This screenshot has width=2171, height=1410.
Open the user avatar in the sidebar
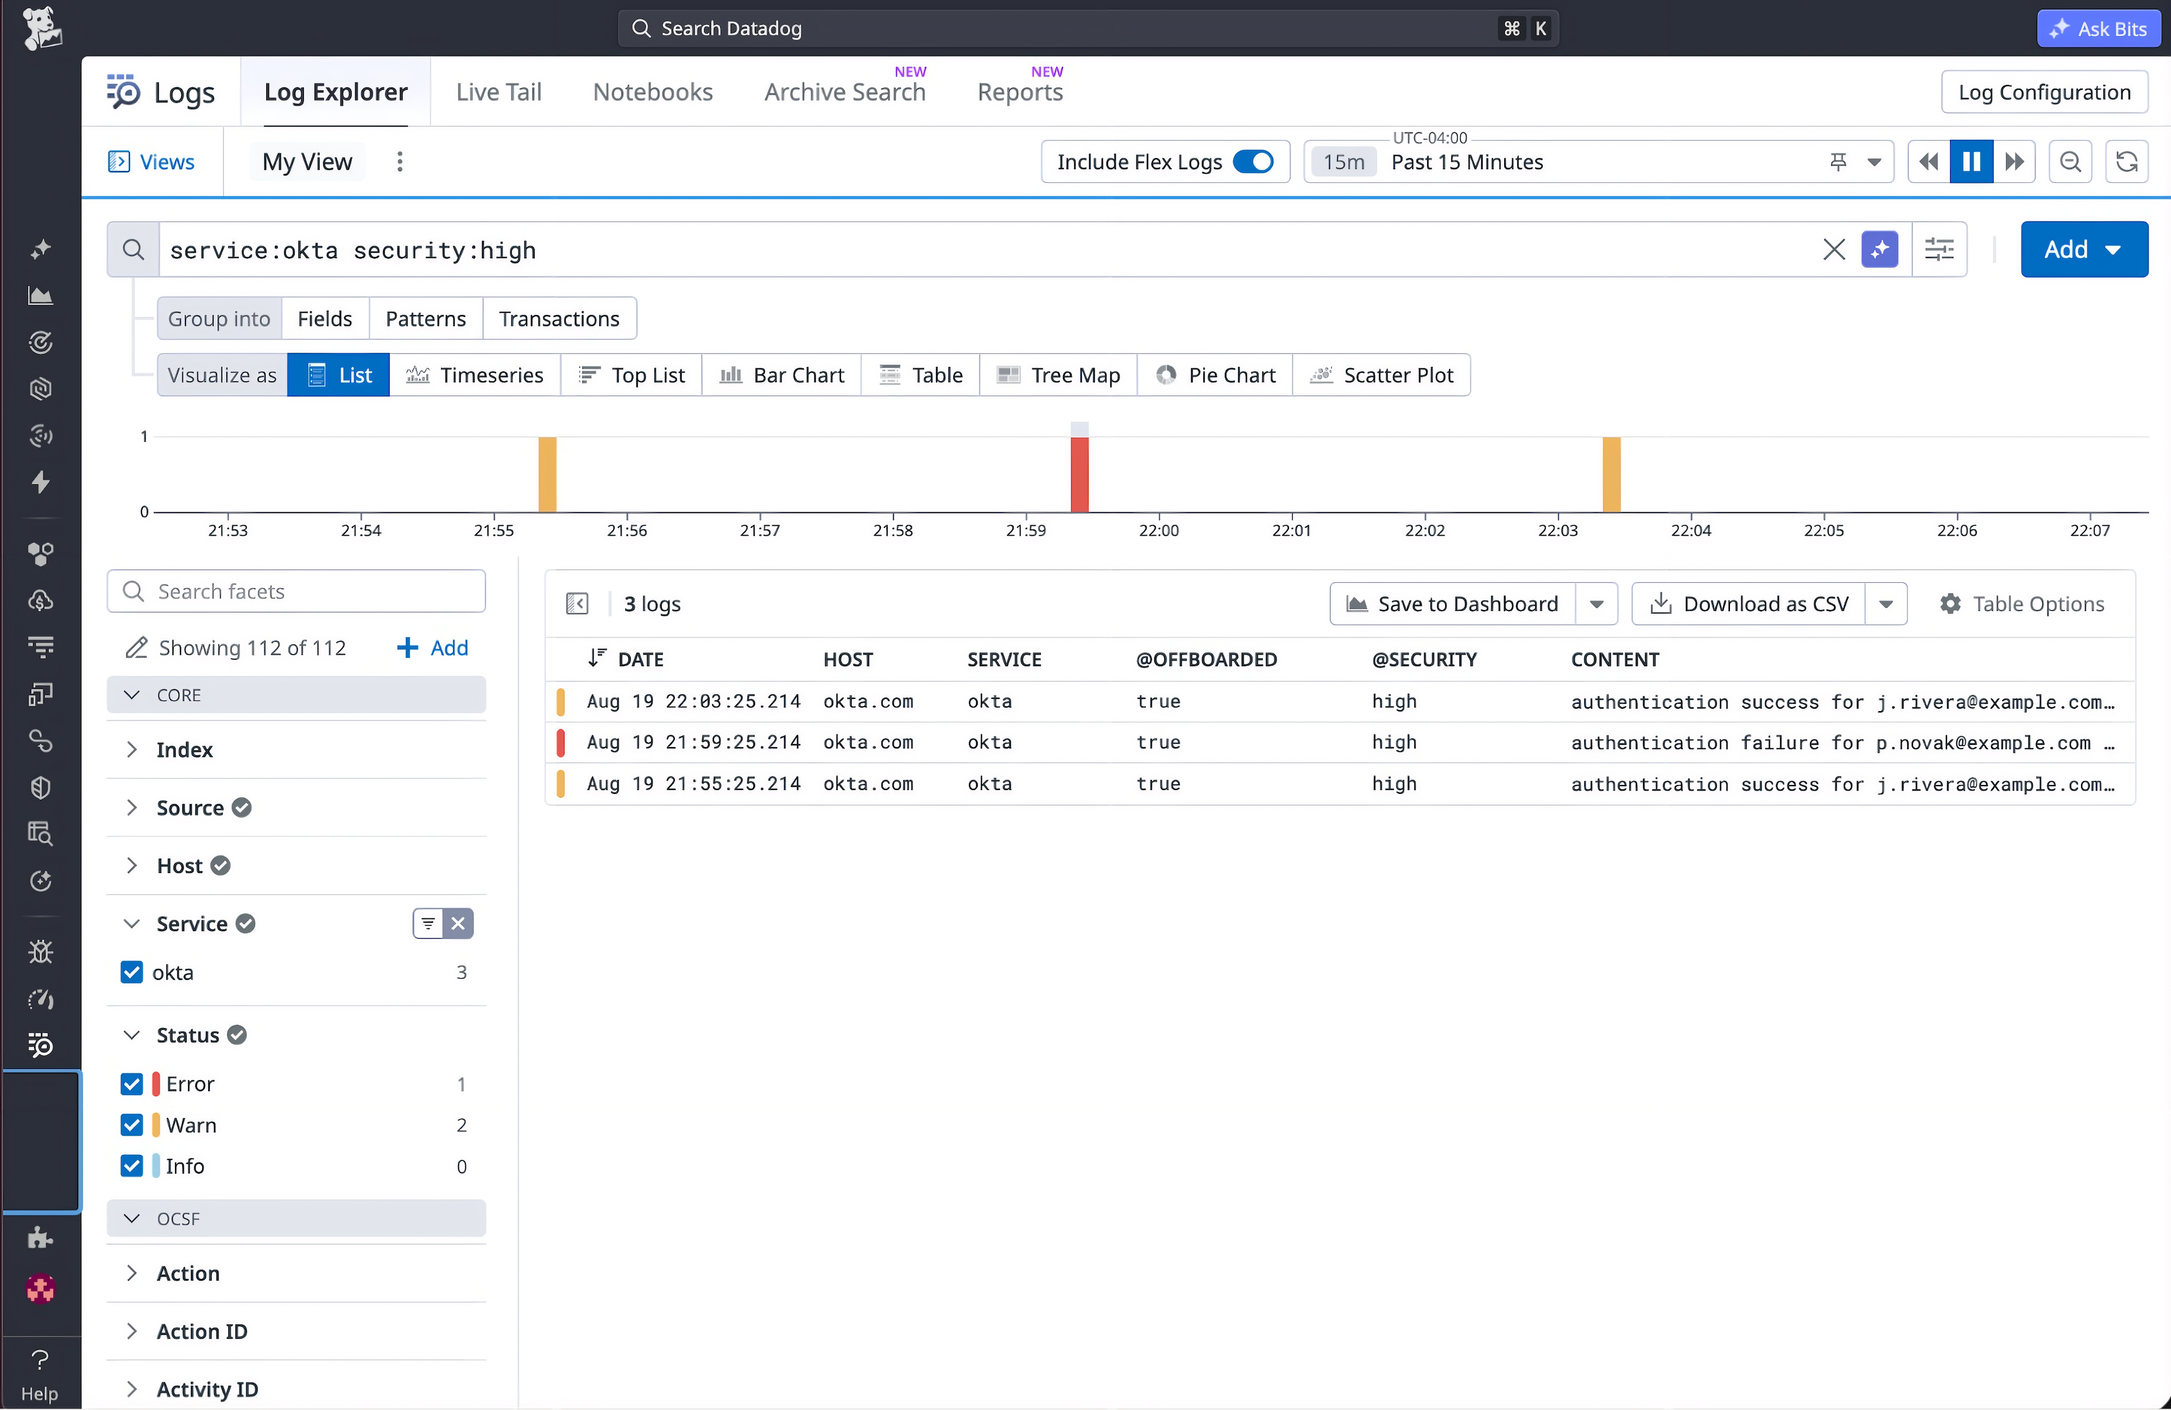40,1288
